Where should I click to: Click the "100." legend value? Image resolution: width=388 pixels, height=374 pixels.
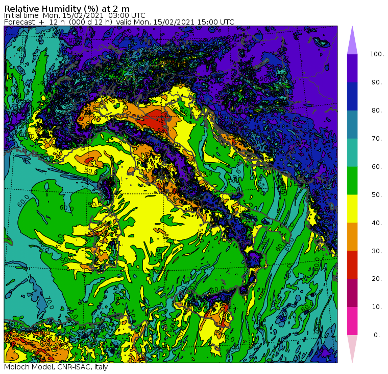tap(377, 54)
